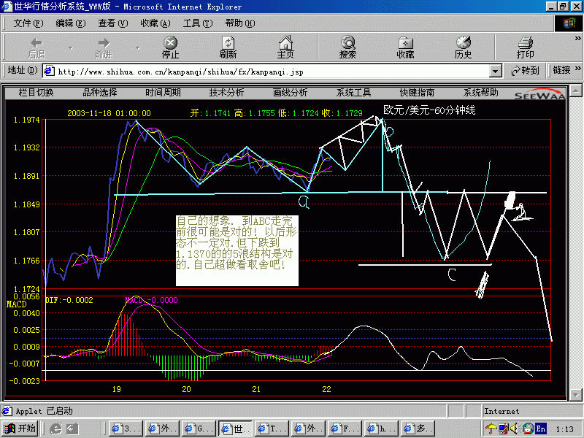584x438 pixels.
Task: Switch to taskbar window labeled F...
Action: pos(345,429)
